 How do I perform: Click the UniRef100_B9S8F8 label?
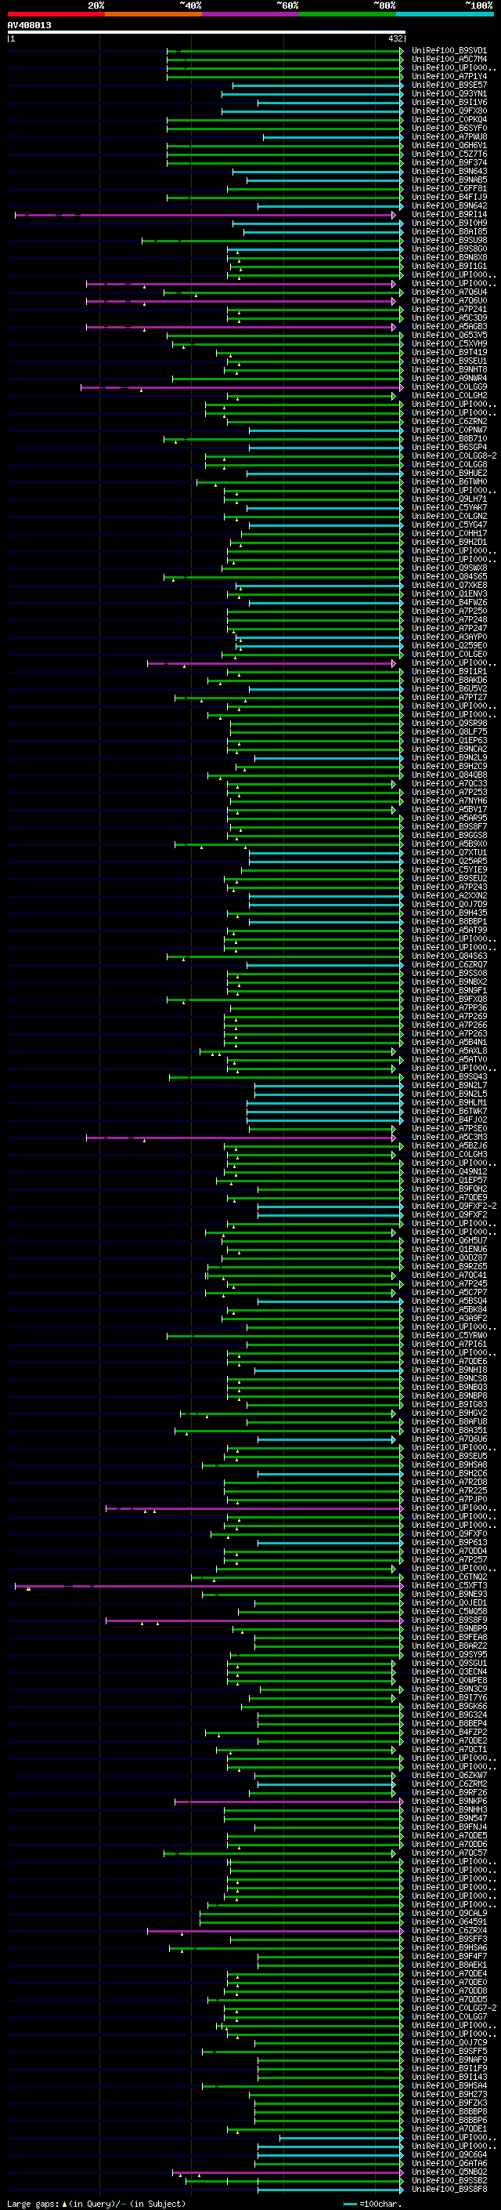pyautogui.click(x=449, y=2190)
